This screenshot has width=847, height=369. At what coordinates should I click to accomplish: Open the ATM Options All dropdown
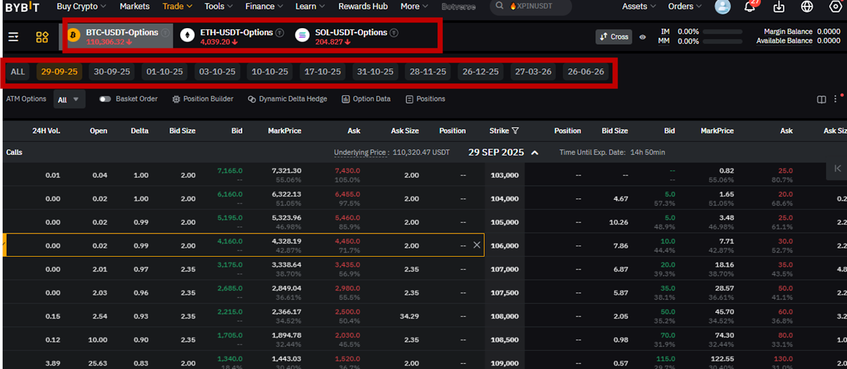69,99
